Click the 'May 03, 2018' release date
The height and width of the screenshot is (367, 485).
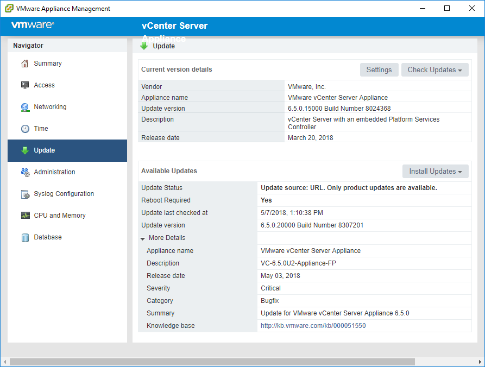pos(280,276)
